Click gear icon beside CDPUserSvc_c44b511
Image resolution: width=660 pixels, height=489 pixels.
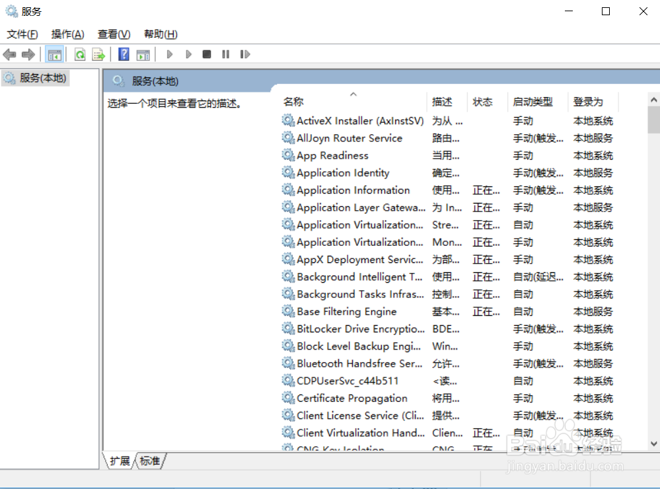(x=288, y=381)
